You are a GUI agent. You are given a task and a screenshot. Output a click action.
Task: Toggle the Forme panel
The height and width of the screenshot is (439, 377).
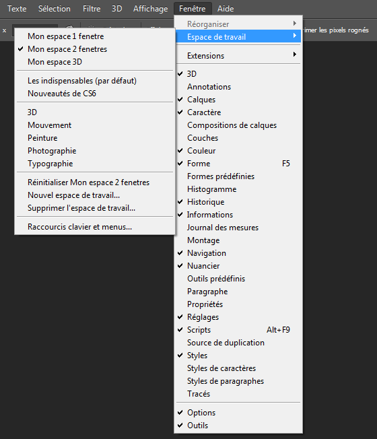coord(238,163)
